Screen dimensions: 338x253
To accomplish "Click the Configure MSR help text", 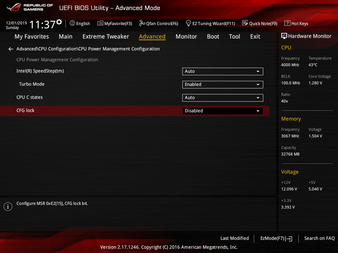I will [x=52, y=203].
